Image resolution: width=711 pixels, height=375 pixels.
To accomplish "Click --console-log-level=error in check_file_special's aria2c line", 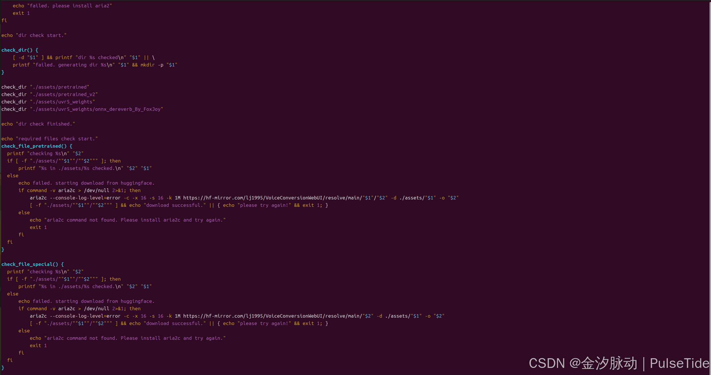I will 85,316.
